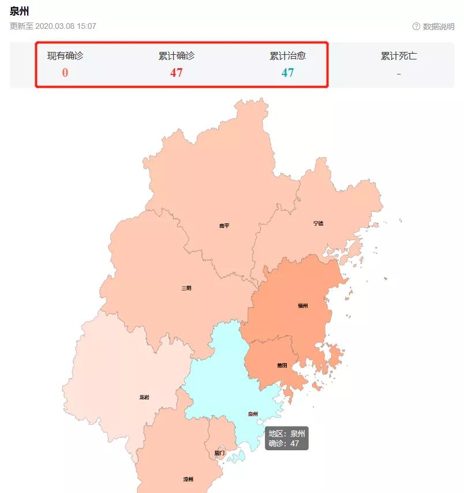Image resolution: width=464 pixels, height=493 pixels.
Task: Select 莆田 region on the map
Action: 282,365
